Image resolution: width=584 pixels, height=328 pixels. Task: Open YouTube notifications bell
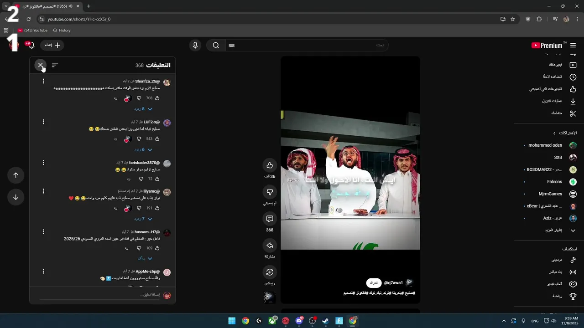(31, 45)
